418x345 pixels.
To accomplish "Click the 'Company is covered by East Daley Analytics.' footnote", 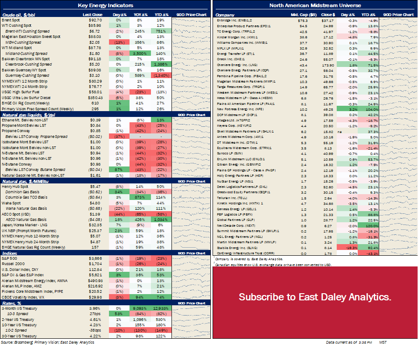I will click(249, 259).
